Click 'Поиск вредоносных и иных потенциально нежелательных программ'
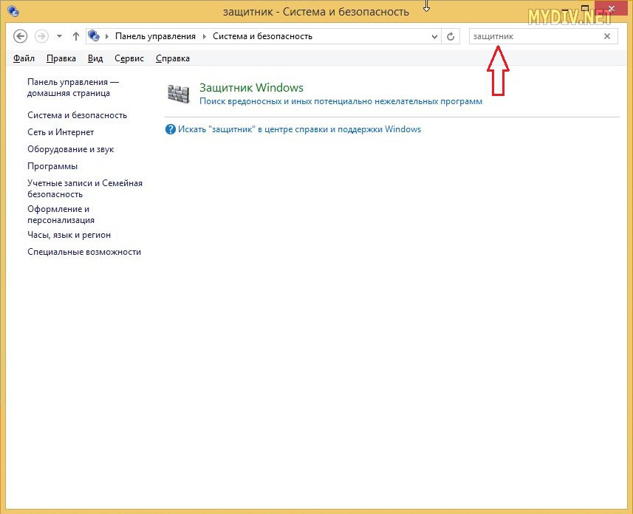633x514 pixels. click(x=341, y=101)
